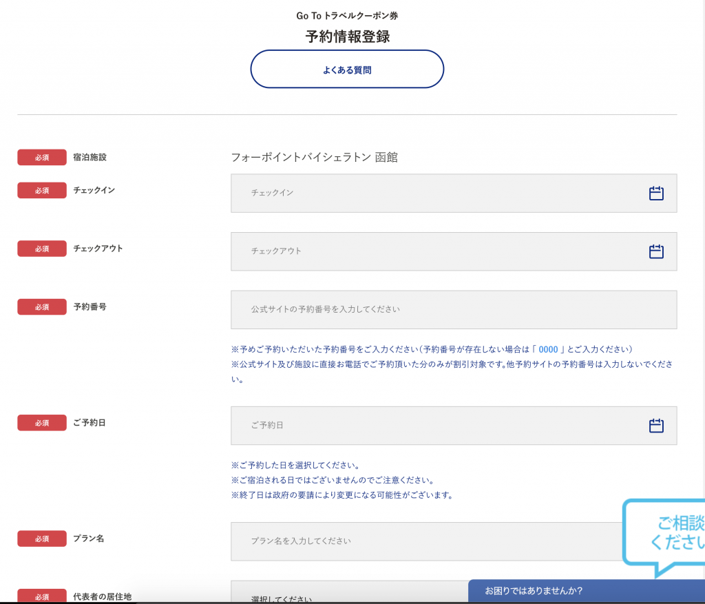Click the 予約情報登録 page heading
The height and width of the screenshot is (604, 705).
point(348,37)
